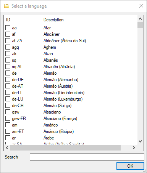Click the 'Alemão (Áustria)' description
Viewport: 147px width, 173px height.
point(58,86)
